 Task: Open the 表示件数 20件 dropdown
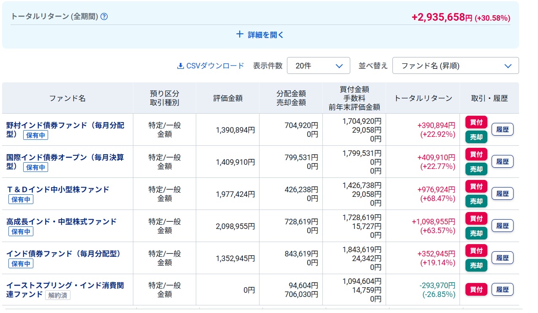(x=319, y=66)
